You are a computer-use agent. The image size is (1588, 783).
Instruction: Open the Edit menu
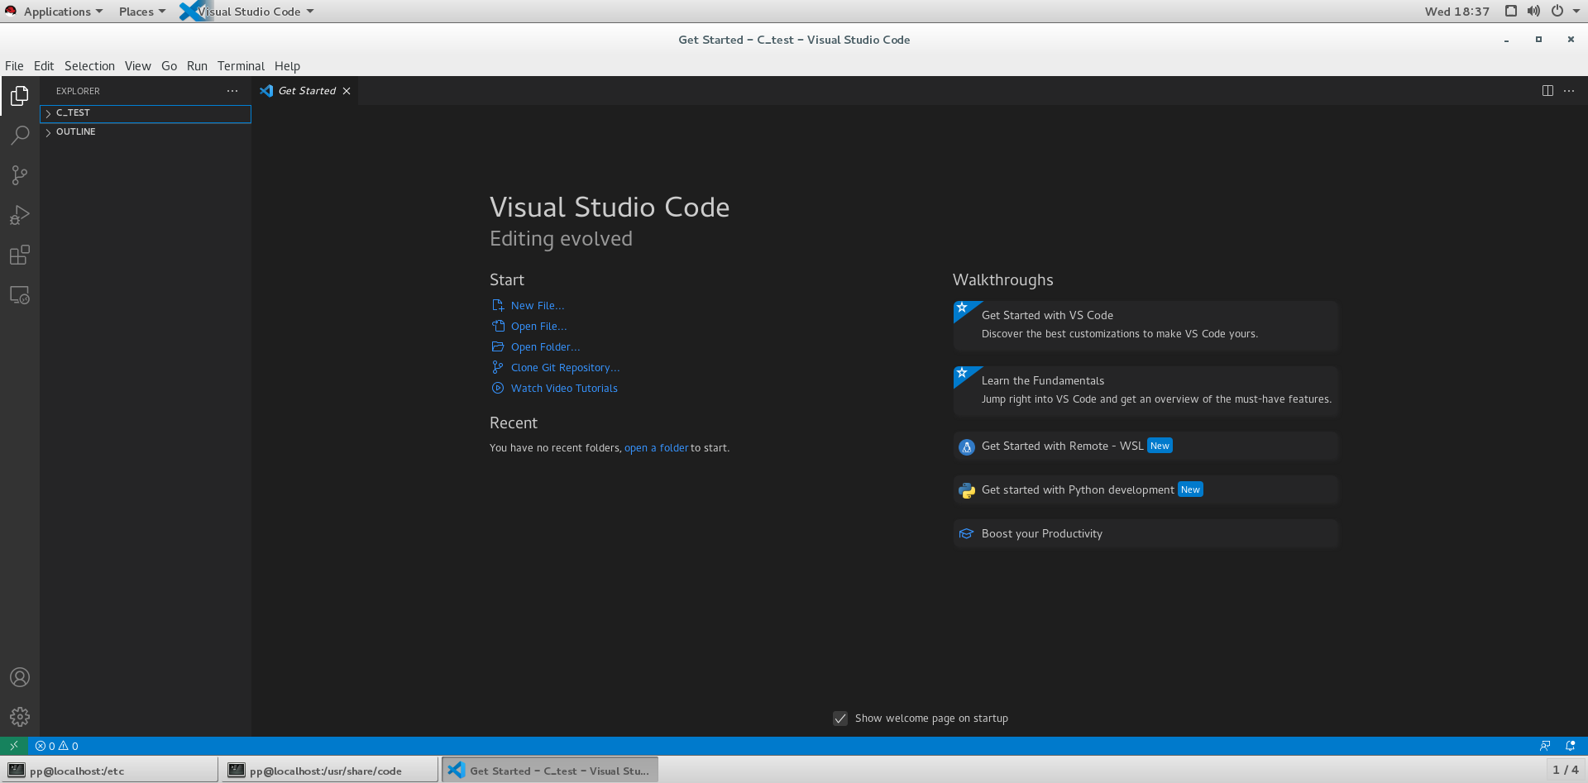point(44,66)
